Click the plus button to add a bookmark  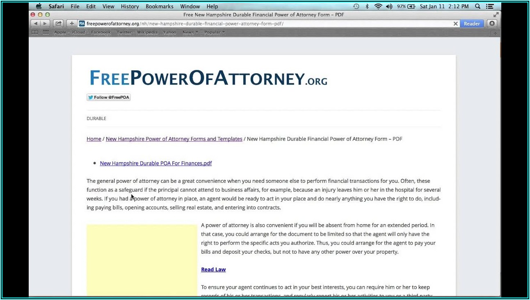pos(72,24)
